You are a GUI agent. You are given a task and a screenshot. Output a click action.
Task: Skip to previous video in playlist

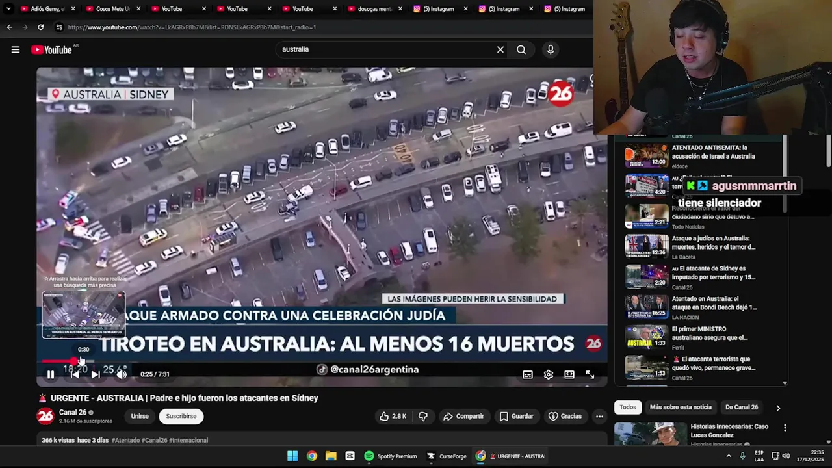(x=75, y=374)
